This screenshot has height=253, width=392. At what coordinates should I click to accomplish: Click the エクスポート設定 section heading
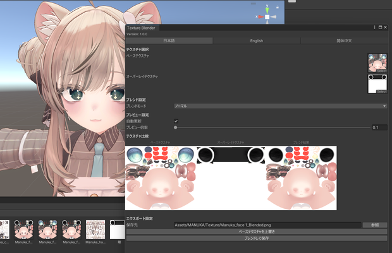coord(139,218)
